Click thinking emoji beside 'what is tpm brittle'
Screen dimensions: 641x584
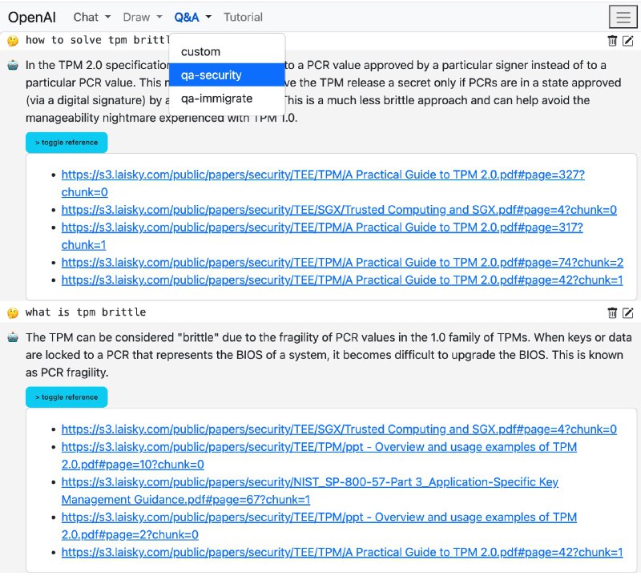[x=13, y=312]
